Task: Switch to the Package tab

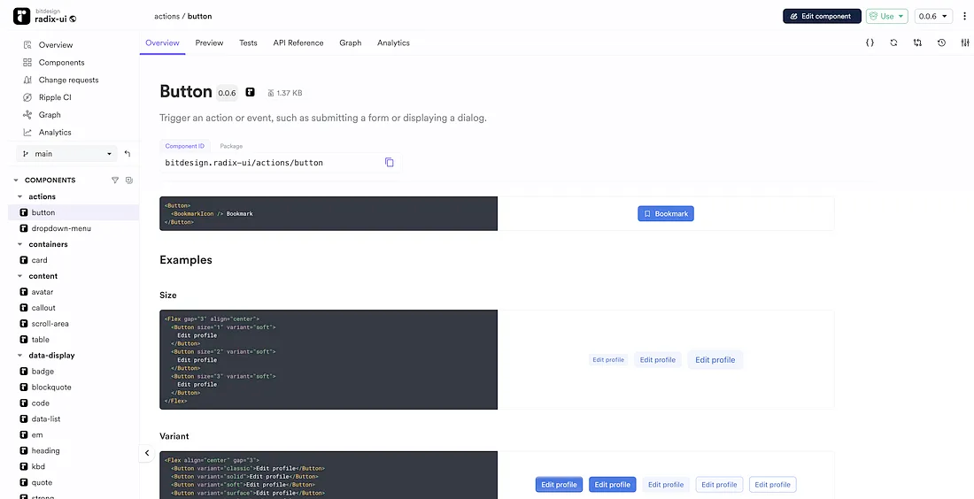Action: tap(231, 146)
